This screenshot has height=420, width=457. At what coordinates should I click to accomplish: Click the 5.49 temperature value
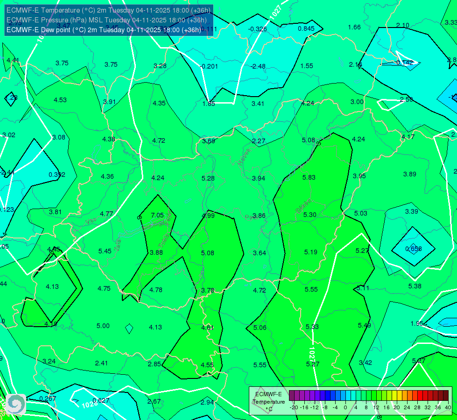click(364, 325)
